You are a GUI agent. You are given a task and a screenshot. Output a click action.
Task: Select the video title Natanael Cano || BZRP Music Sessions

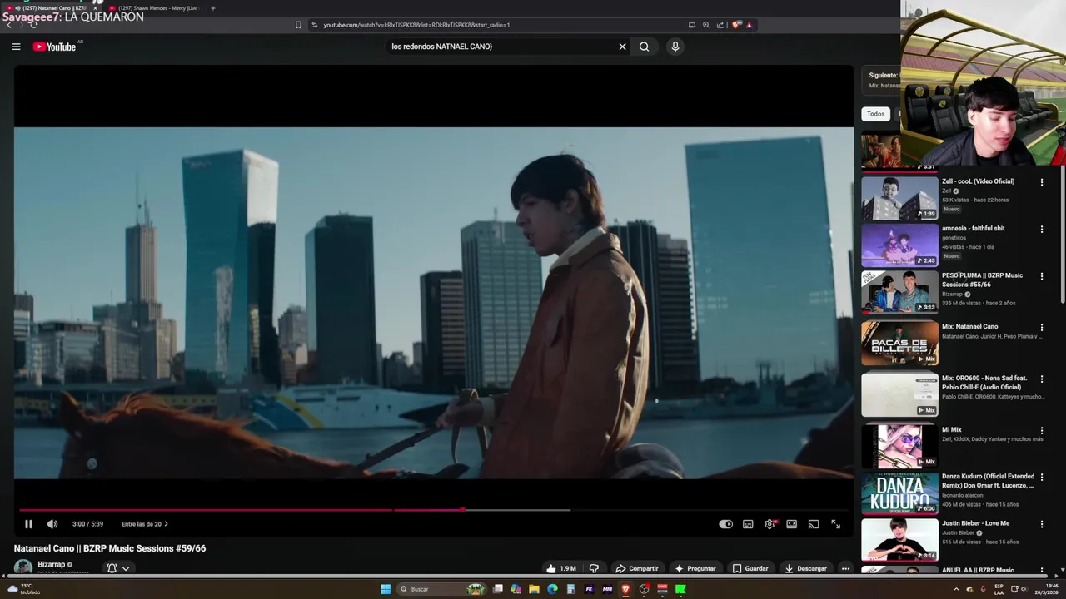[110, 548]
